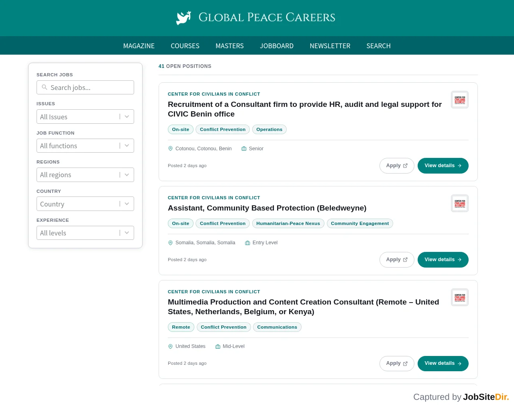514x409 pixels.
Task: Click the Global Peace Careers site title
Action: pyautogui.click(x=267, y=17)
